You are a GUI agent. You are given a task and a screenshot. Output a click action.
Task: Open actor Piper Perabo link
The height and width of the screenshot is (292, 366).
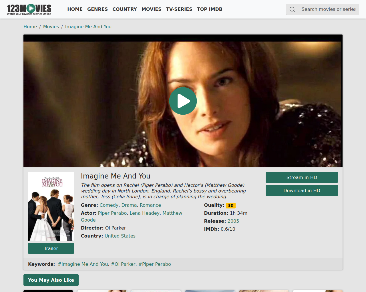112,213
